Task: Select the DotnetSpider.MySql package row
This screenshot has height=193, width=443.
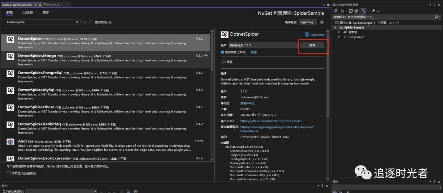Action: pos(105,94)
